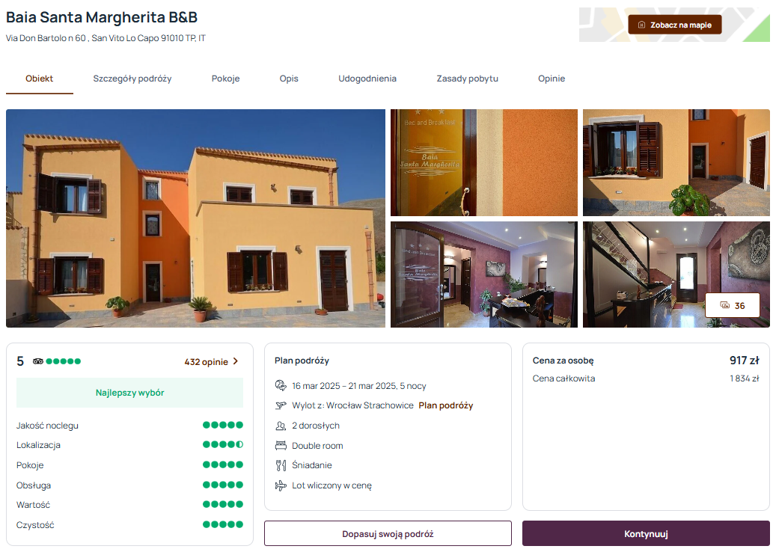Open the Bed and Breakfast glass door photo
The image size is (776, 552).
pos(483,163)
